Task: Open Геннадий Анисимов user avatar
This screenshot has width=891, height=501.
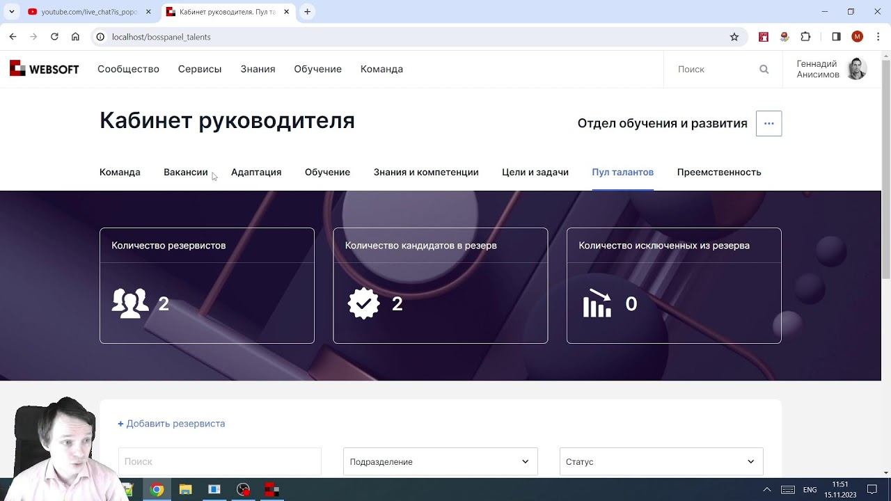Action: (x=857, y=69)
